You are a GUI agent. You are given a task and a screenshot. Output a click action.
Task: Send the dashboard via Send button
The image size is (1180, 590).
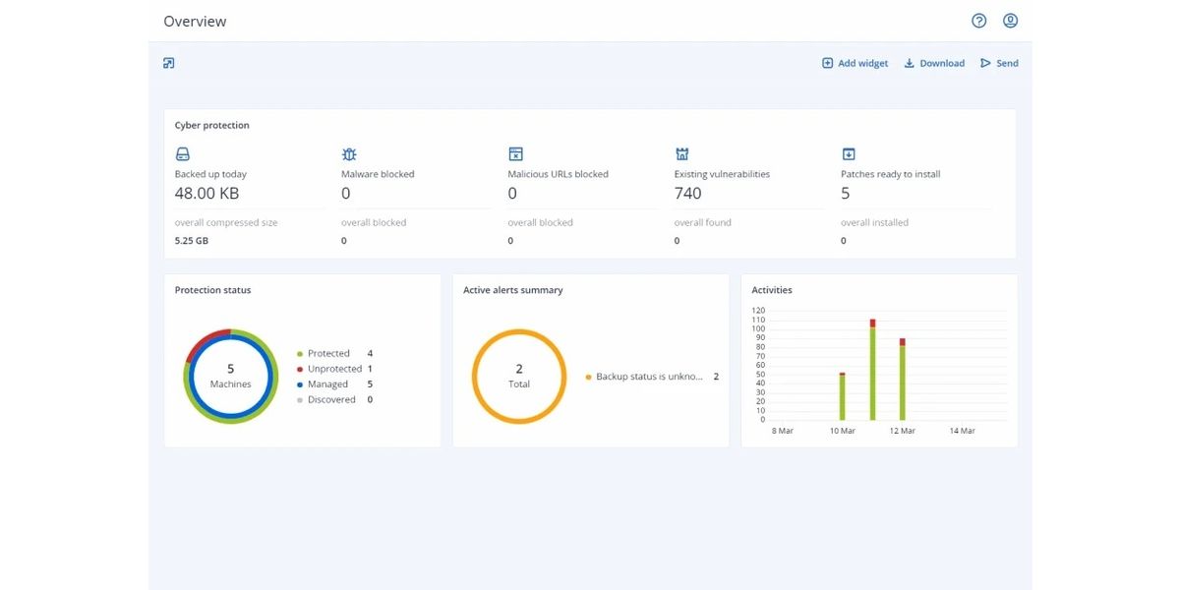click(999, 63)
